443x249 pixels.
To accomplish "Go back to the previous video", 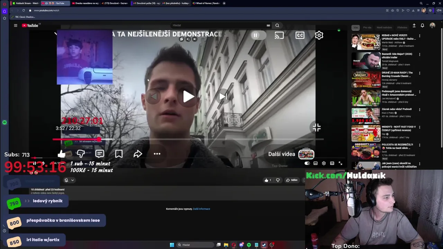I will click(x=153, y=97).
